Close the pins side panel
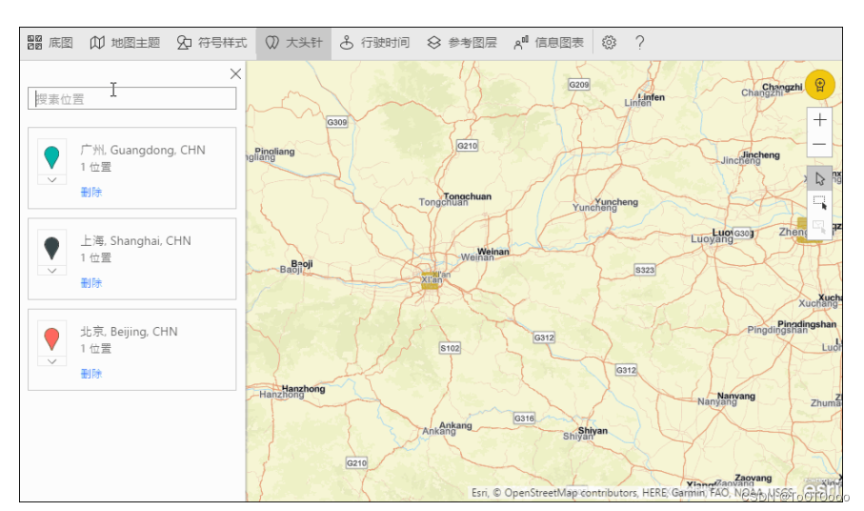 (236, 73)
